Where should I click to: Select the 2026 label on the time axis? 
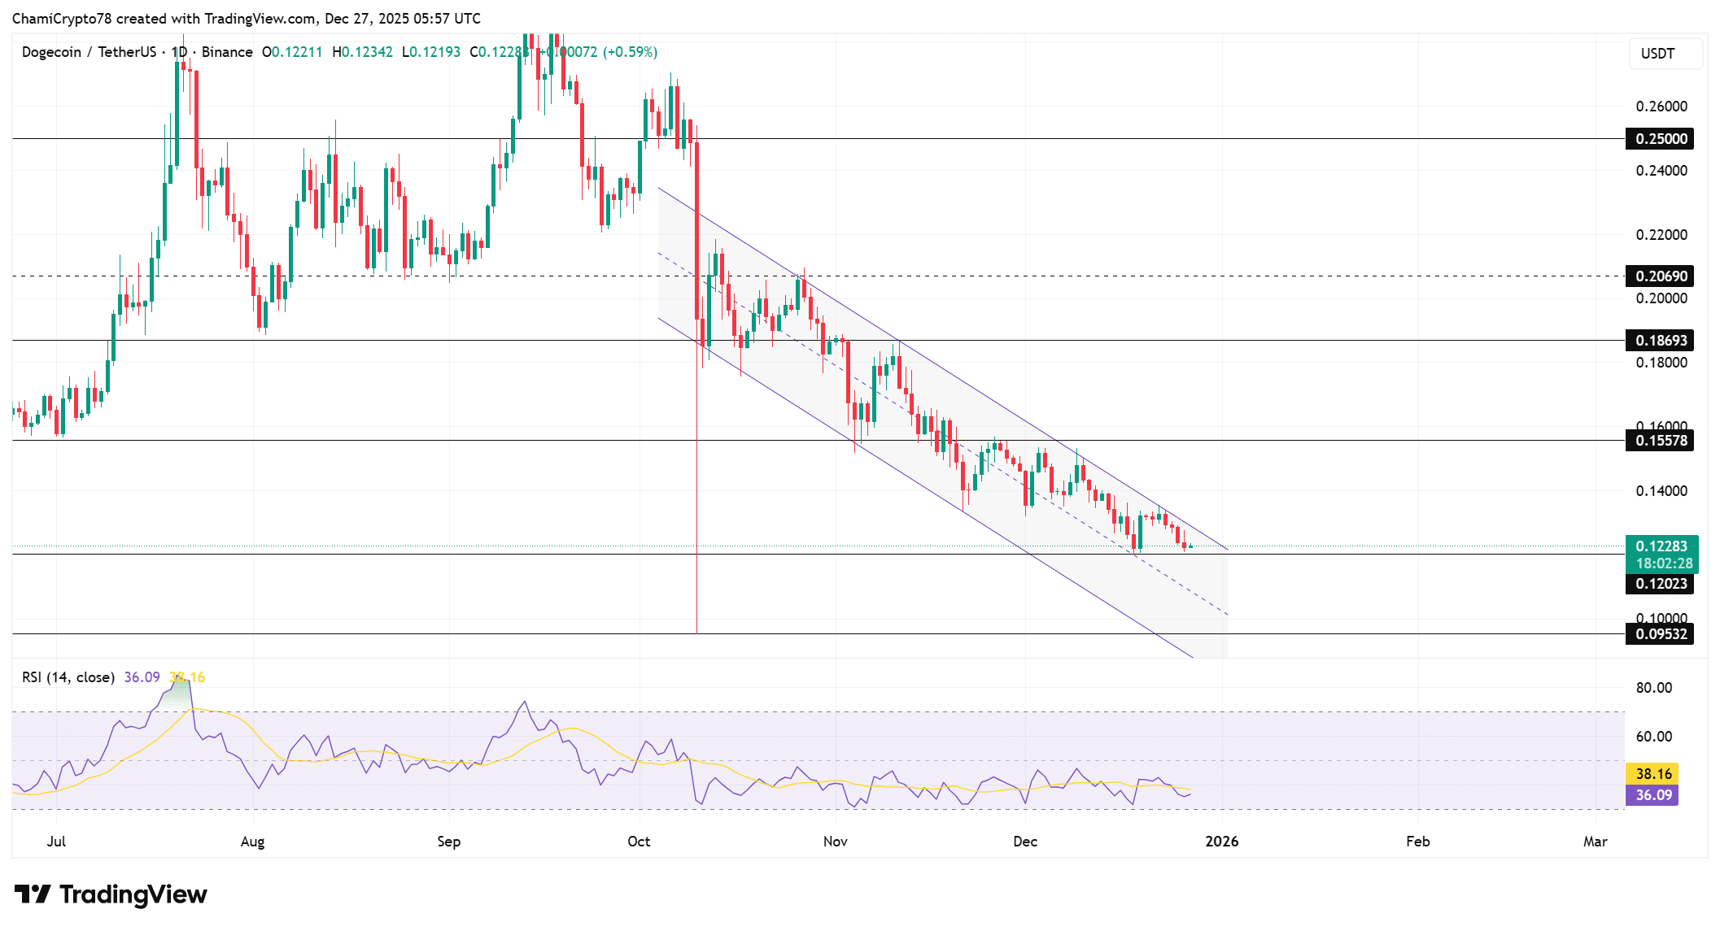pyautogui.click(x=1223, y=842)
